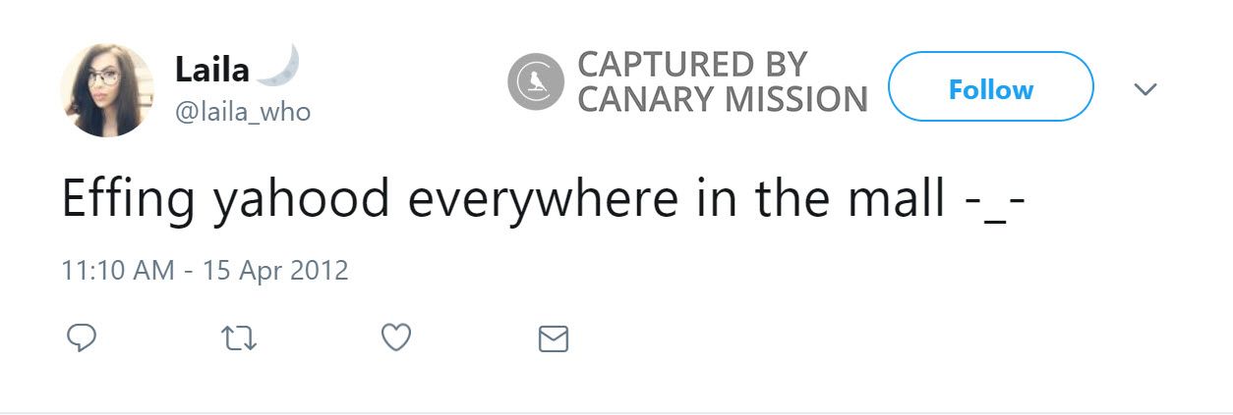Screen dimensions: 1233x415
Task: Open the @laila_who handle link
Action: coord(243,113)
